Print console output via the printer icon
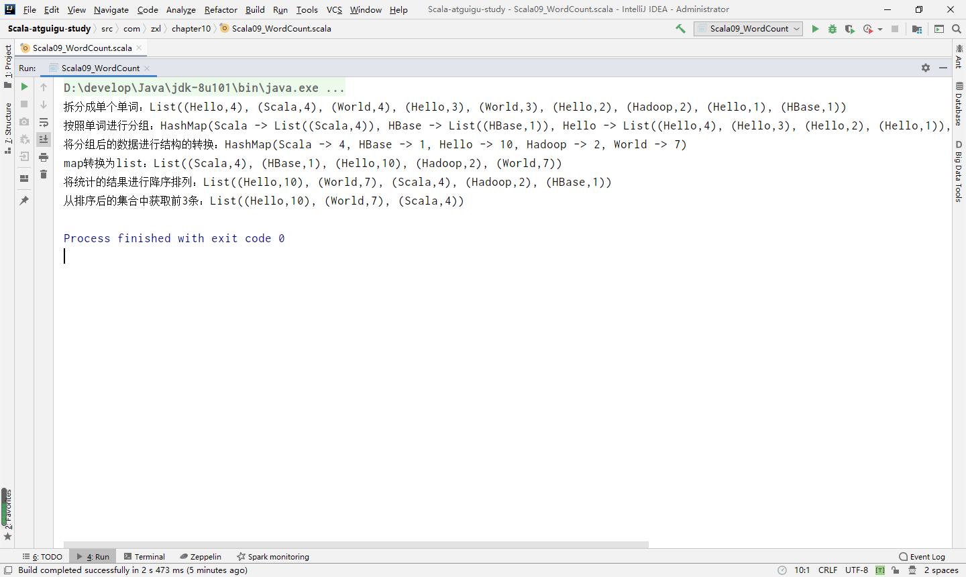The height and width of the screenshot is (577, 966). pos(44,157)
